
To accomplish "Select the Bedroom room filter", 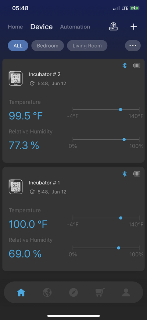I will [x=47, y=45].
